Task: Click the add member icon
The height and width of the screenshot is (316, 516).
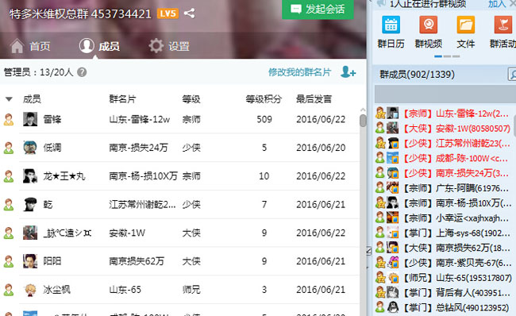Action: click(x=348, y=71)
